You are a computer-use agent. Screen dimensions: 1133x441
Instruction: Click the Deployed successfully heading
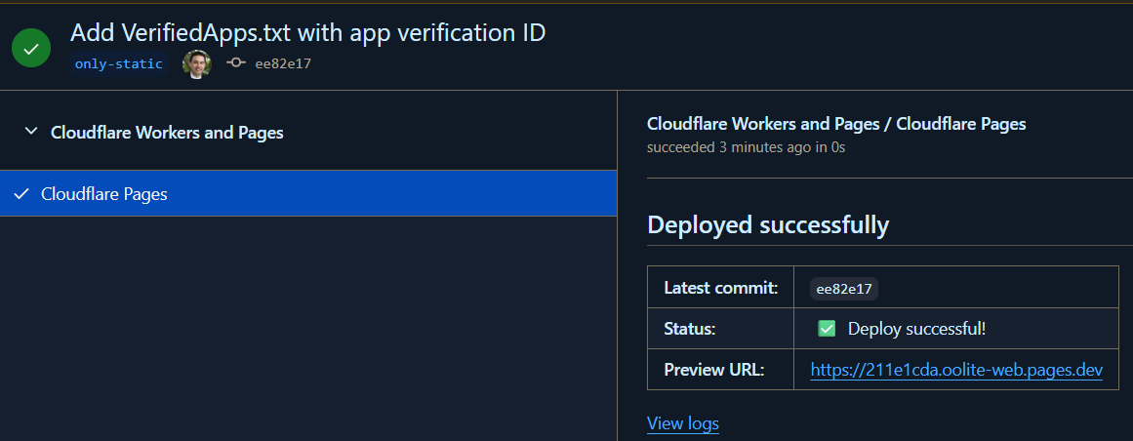click(x=768, y=224)
